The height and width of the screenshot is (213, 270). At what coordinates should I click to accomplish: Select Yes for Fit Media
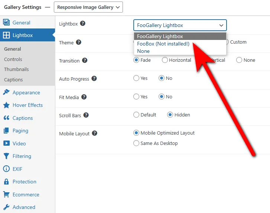click(136, 97)
